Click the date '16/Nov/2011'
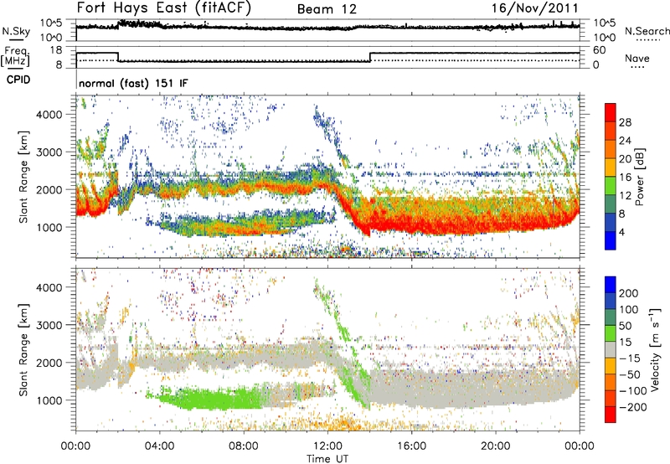 535,8
